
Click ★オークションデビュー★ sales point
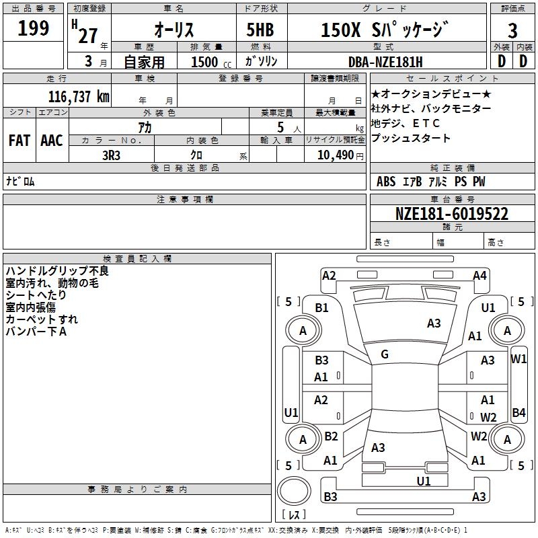[x=430, y=93]
